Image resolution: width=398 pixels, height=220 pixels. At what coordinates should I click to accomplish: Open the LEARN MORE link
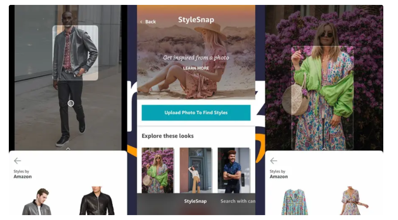click(196, 68)
